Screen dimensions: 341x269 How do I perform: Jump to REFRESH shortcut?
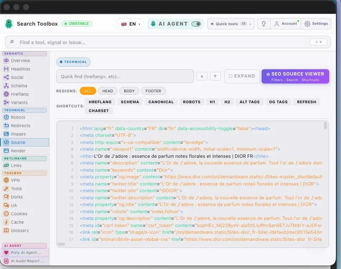(x=307, y=102)
